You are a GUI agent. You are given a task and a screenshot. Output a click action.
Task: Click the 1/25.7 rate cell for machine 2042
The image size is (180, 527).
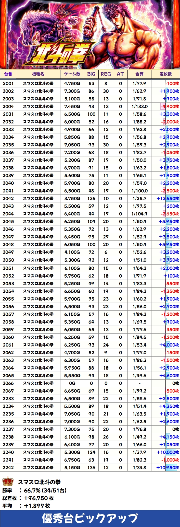pos(140,198)
